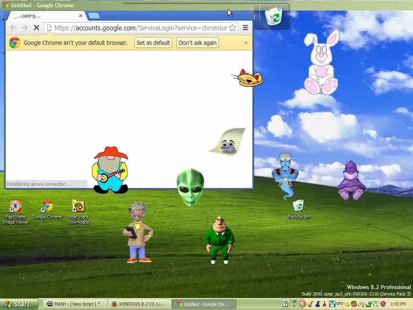Switch to Untitled Google Chrome taskbar button
Image resolution: width=413 pixels, height=310 pixels.
tap(204, 304)
